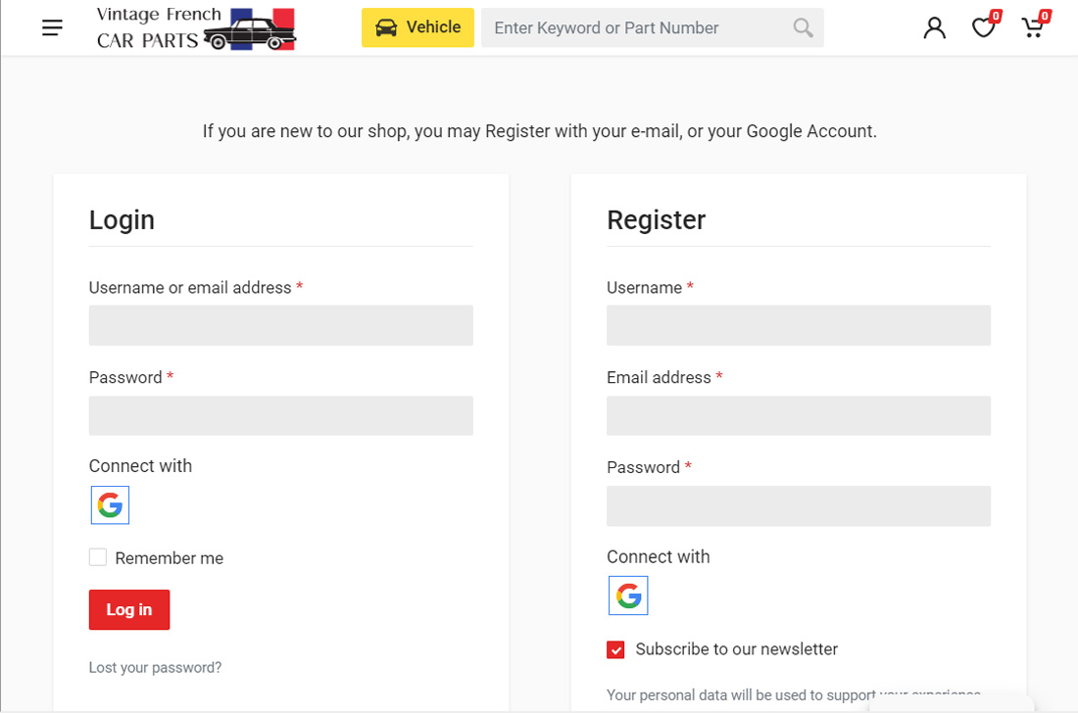Click the Login username or email field
The image size is (1078, 715).
(x=280, y=325)
